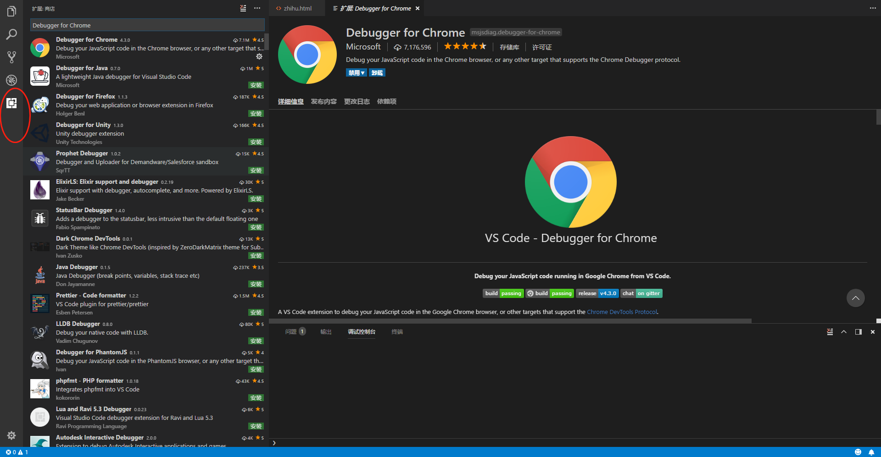Install LLDB Debugger
The image size is (881, 457).
(256, 341)
